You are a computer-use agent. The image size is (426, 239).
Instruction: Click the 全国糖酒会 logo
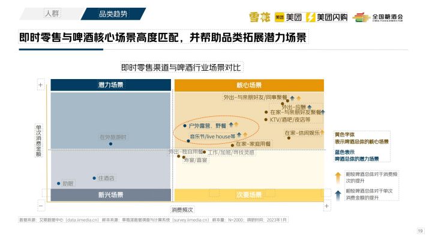pyautogui.click(x=377, y=17)
